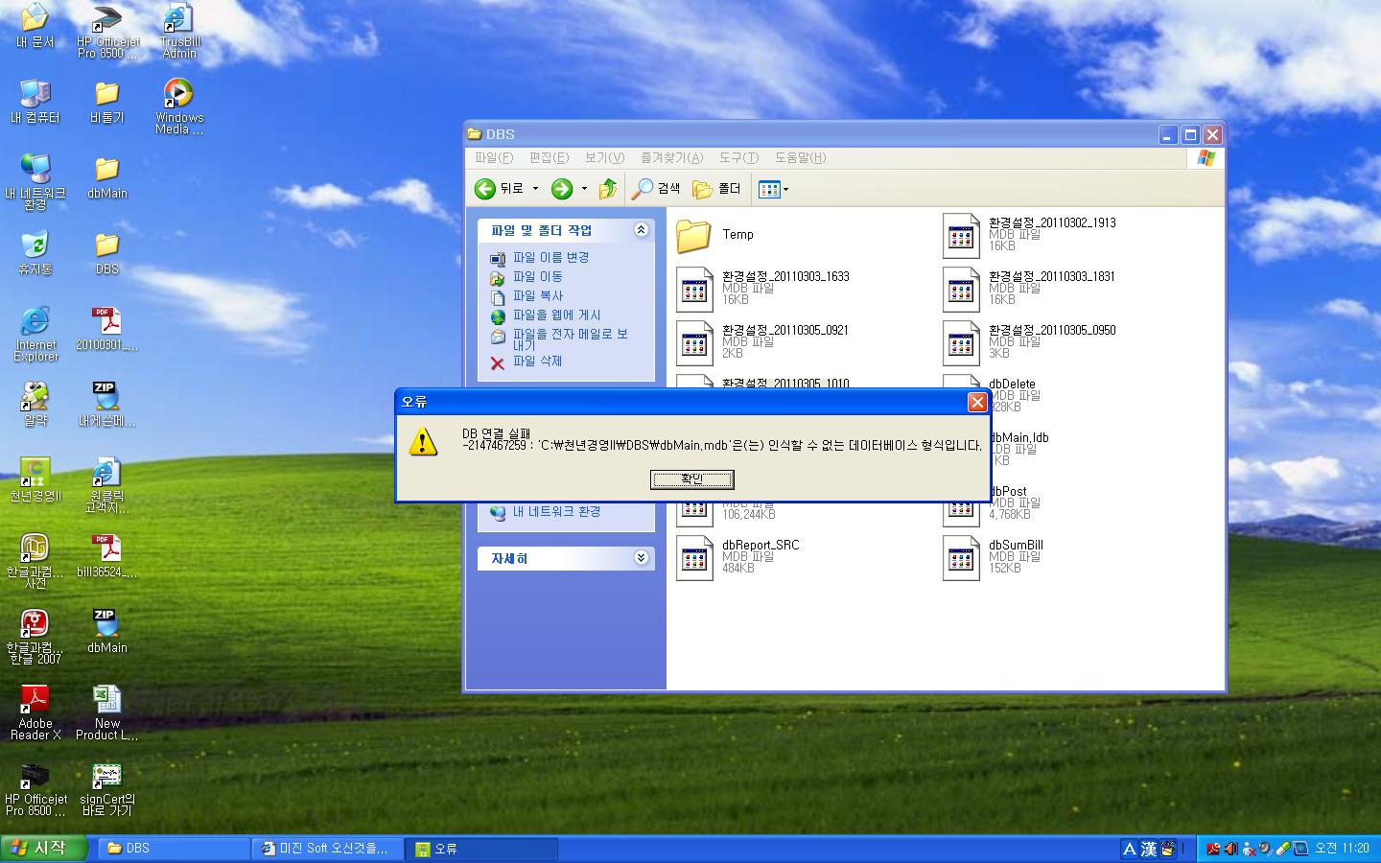Go up one folder level icon
Viewport: 1381px width, 863px height.
pyautogui.click(x=608, y=189)
